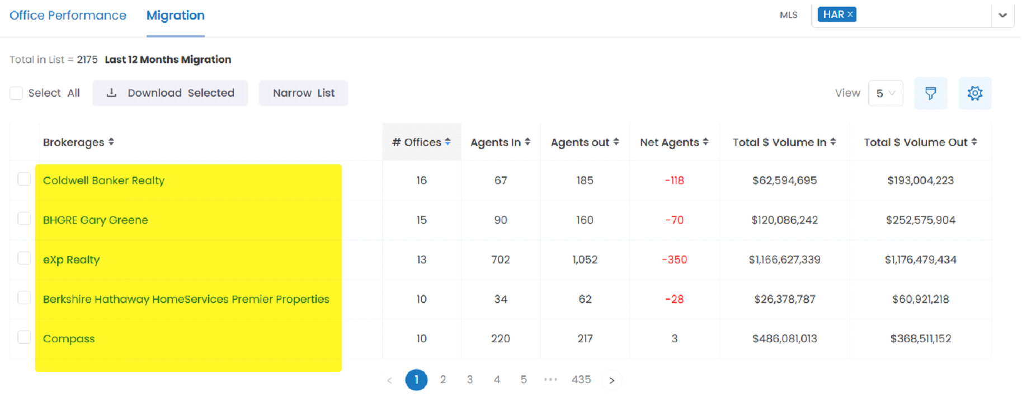Click the 1,052 agents out cell
1022x406 pixels.
tap(585, 260)
